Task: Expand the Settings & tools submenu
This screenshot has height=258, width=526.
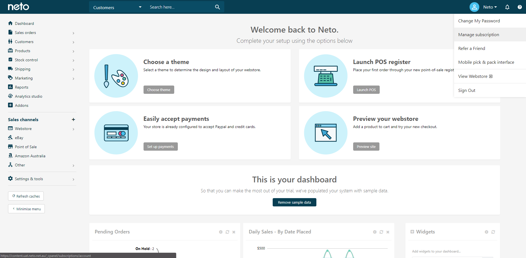Action: coord(73,179)
